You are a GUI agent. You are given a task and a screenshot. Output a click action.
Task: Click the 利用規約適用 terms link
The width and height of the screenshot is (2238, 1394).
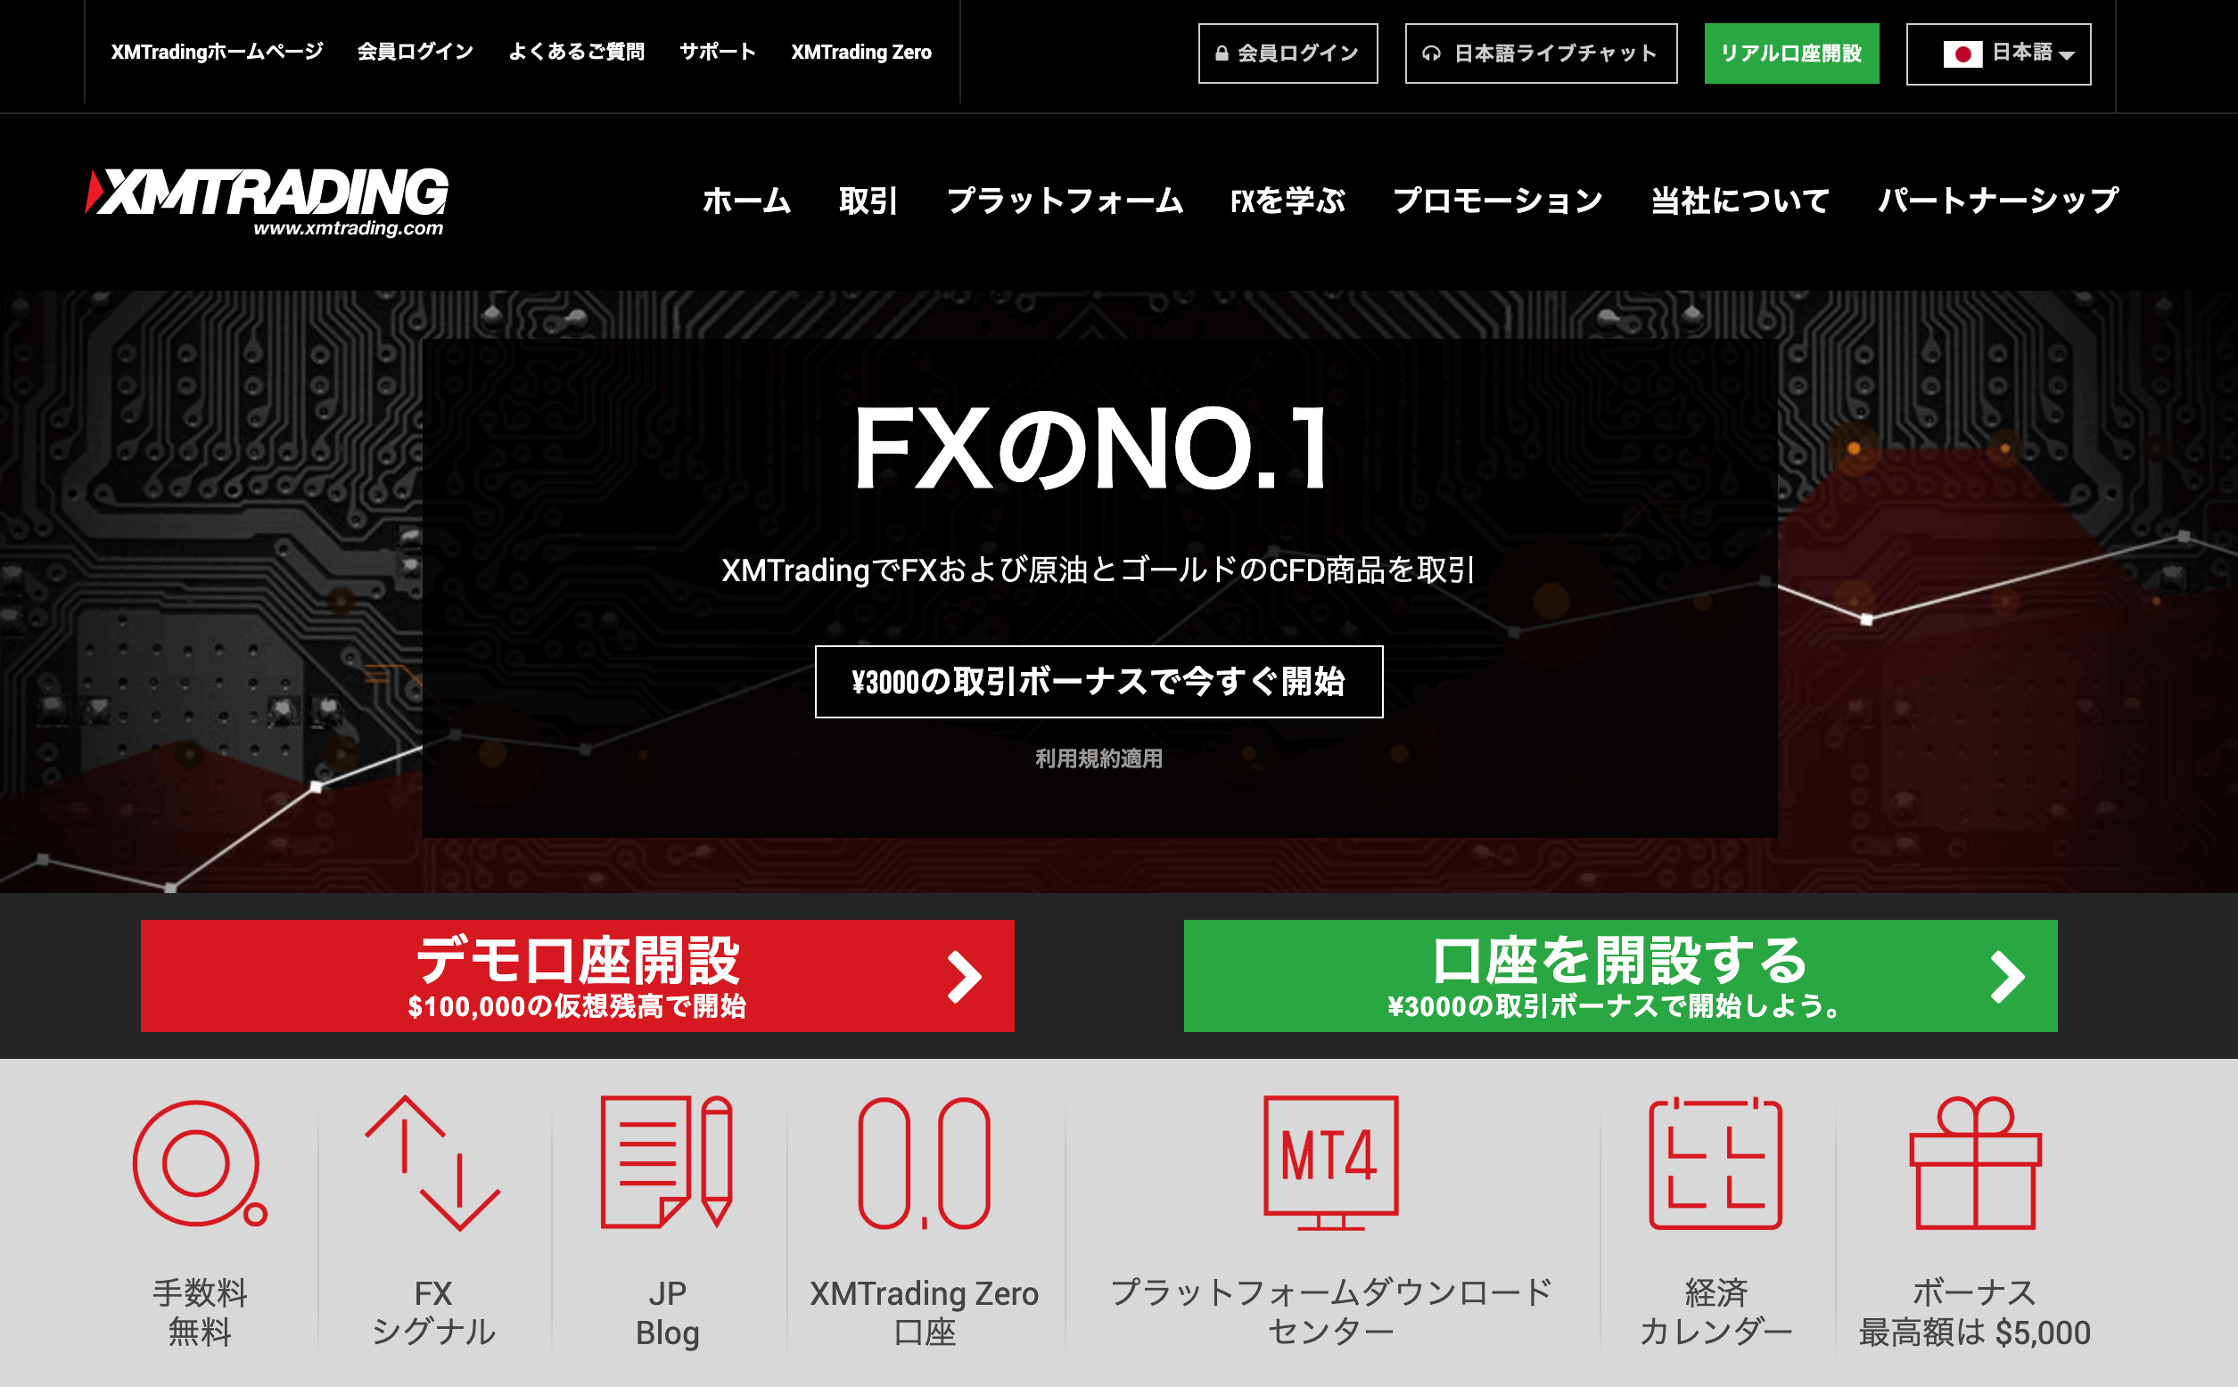click(x=1098, y=758)
